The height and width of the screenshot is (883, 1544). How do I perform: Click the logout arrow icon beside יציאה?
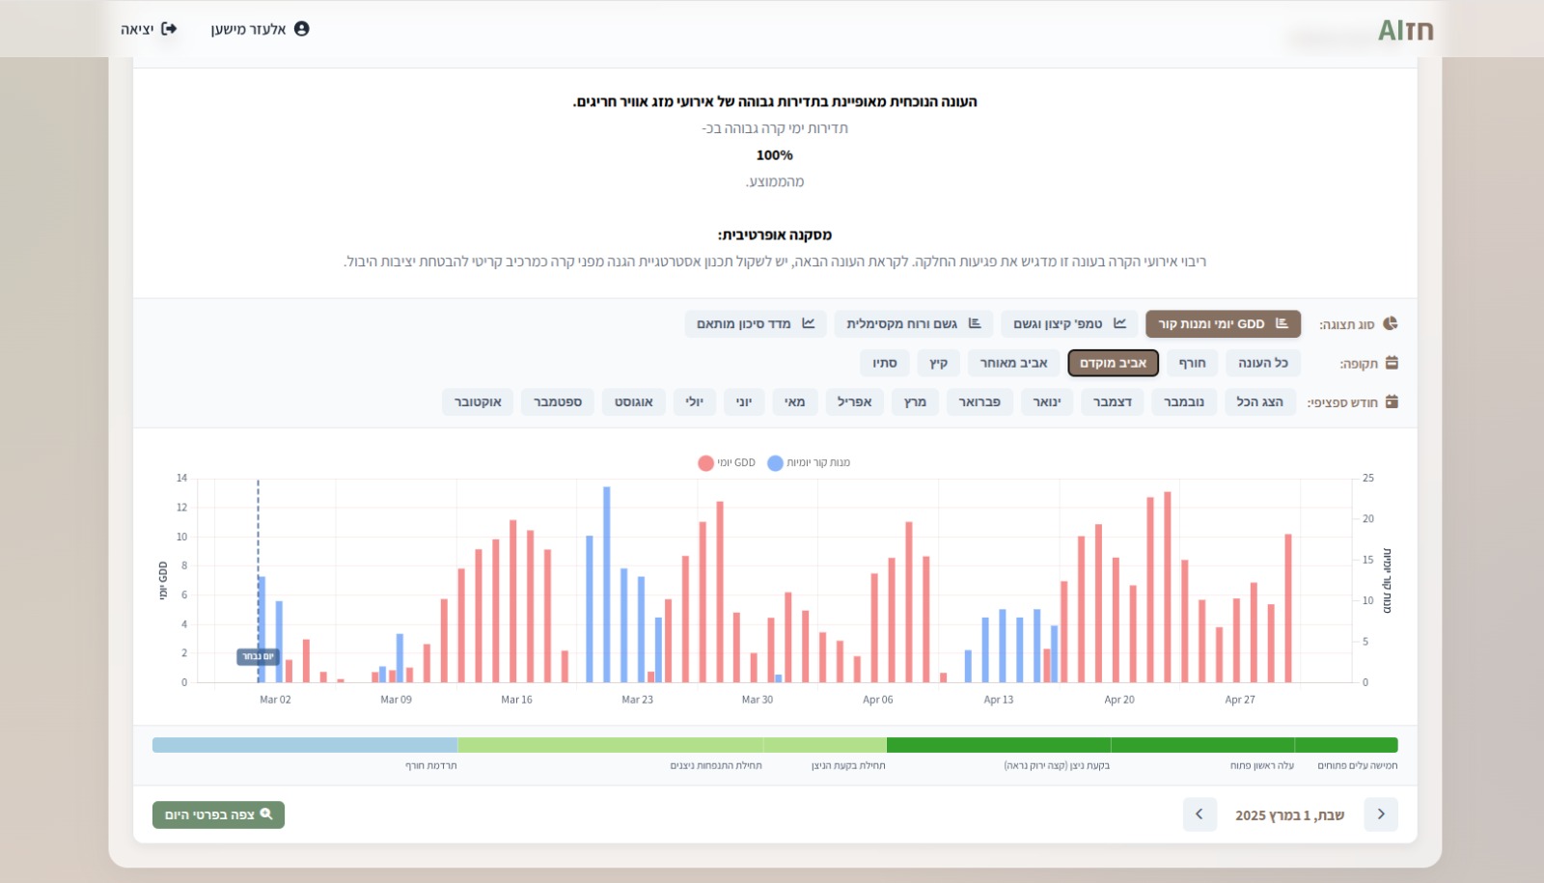coord(169,29)
